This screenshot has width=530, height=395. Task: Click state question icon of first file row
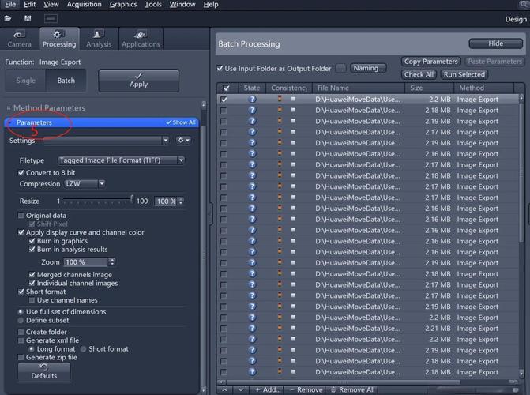252,100
